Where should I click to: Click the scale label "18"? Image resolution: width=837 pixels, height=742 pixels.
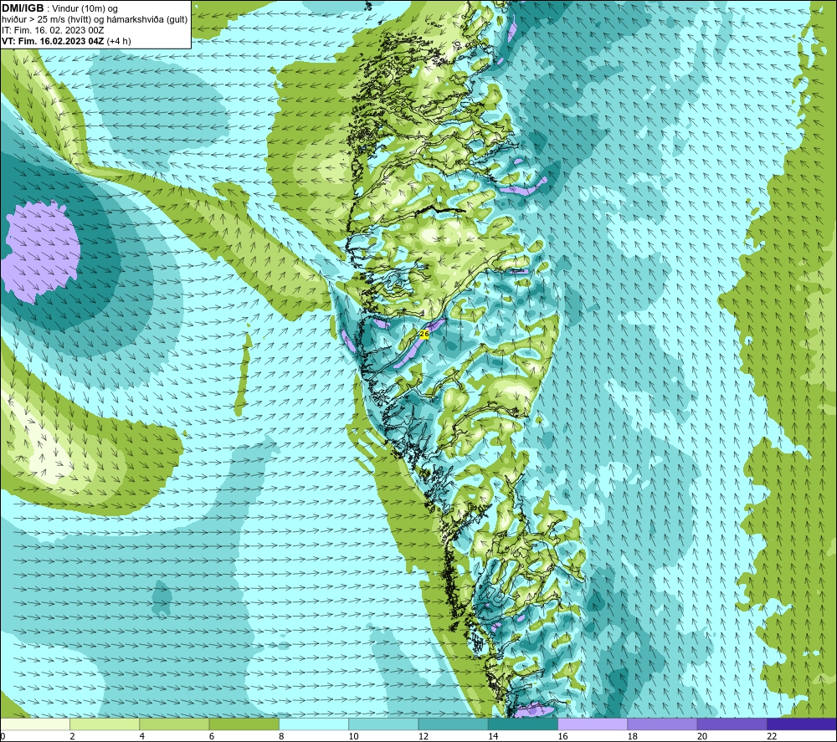[x=633, y=736]
